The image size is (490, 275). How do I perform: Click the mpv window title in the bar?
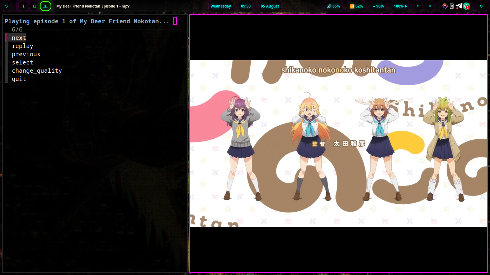pos(93,6)
